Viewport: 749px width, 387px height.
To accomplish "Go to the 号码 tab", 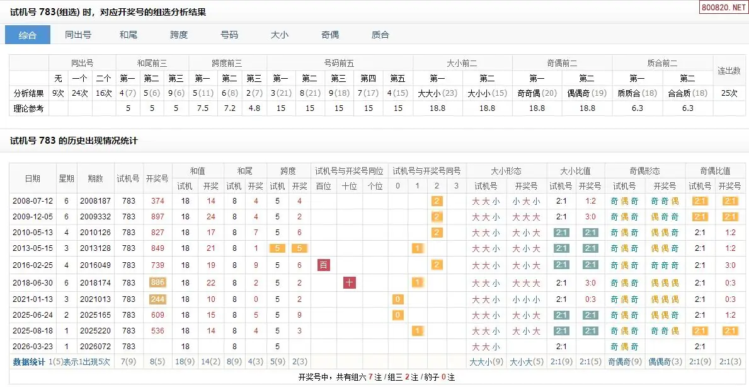I will [229, 35].
